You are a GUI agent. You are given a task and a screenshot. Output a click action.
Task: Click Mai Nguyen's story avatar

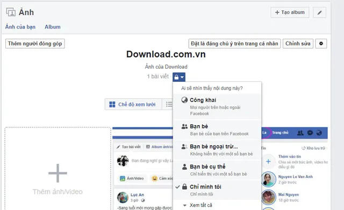(x=268, y=197)
